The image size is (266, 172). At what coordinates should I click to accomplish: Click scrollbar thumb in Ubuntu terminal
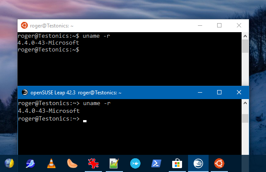tap(245, 46)
